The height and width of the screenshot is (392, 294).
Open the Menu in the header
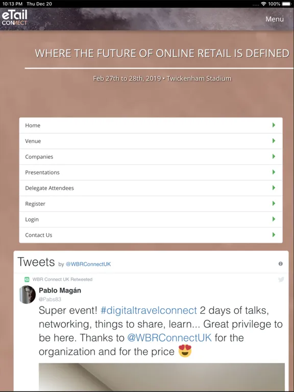tap(275, 19)
